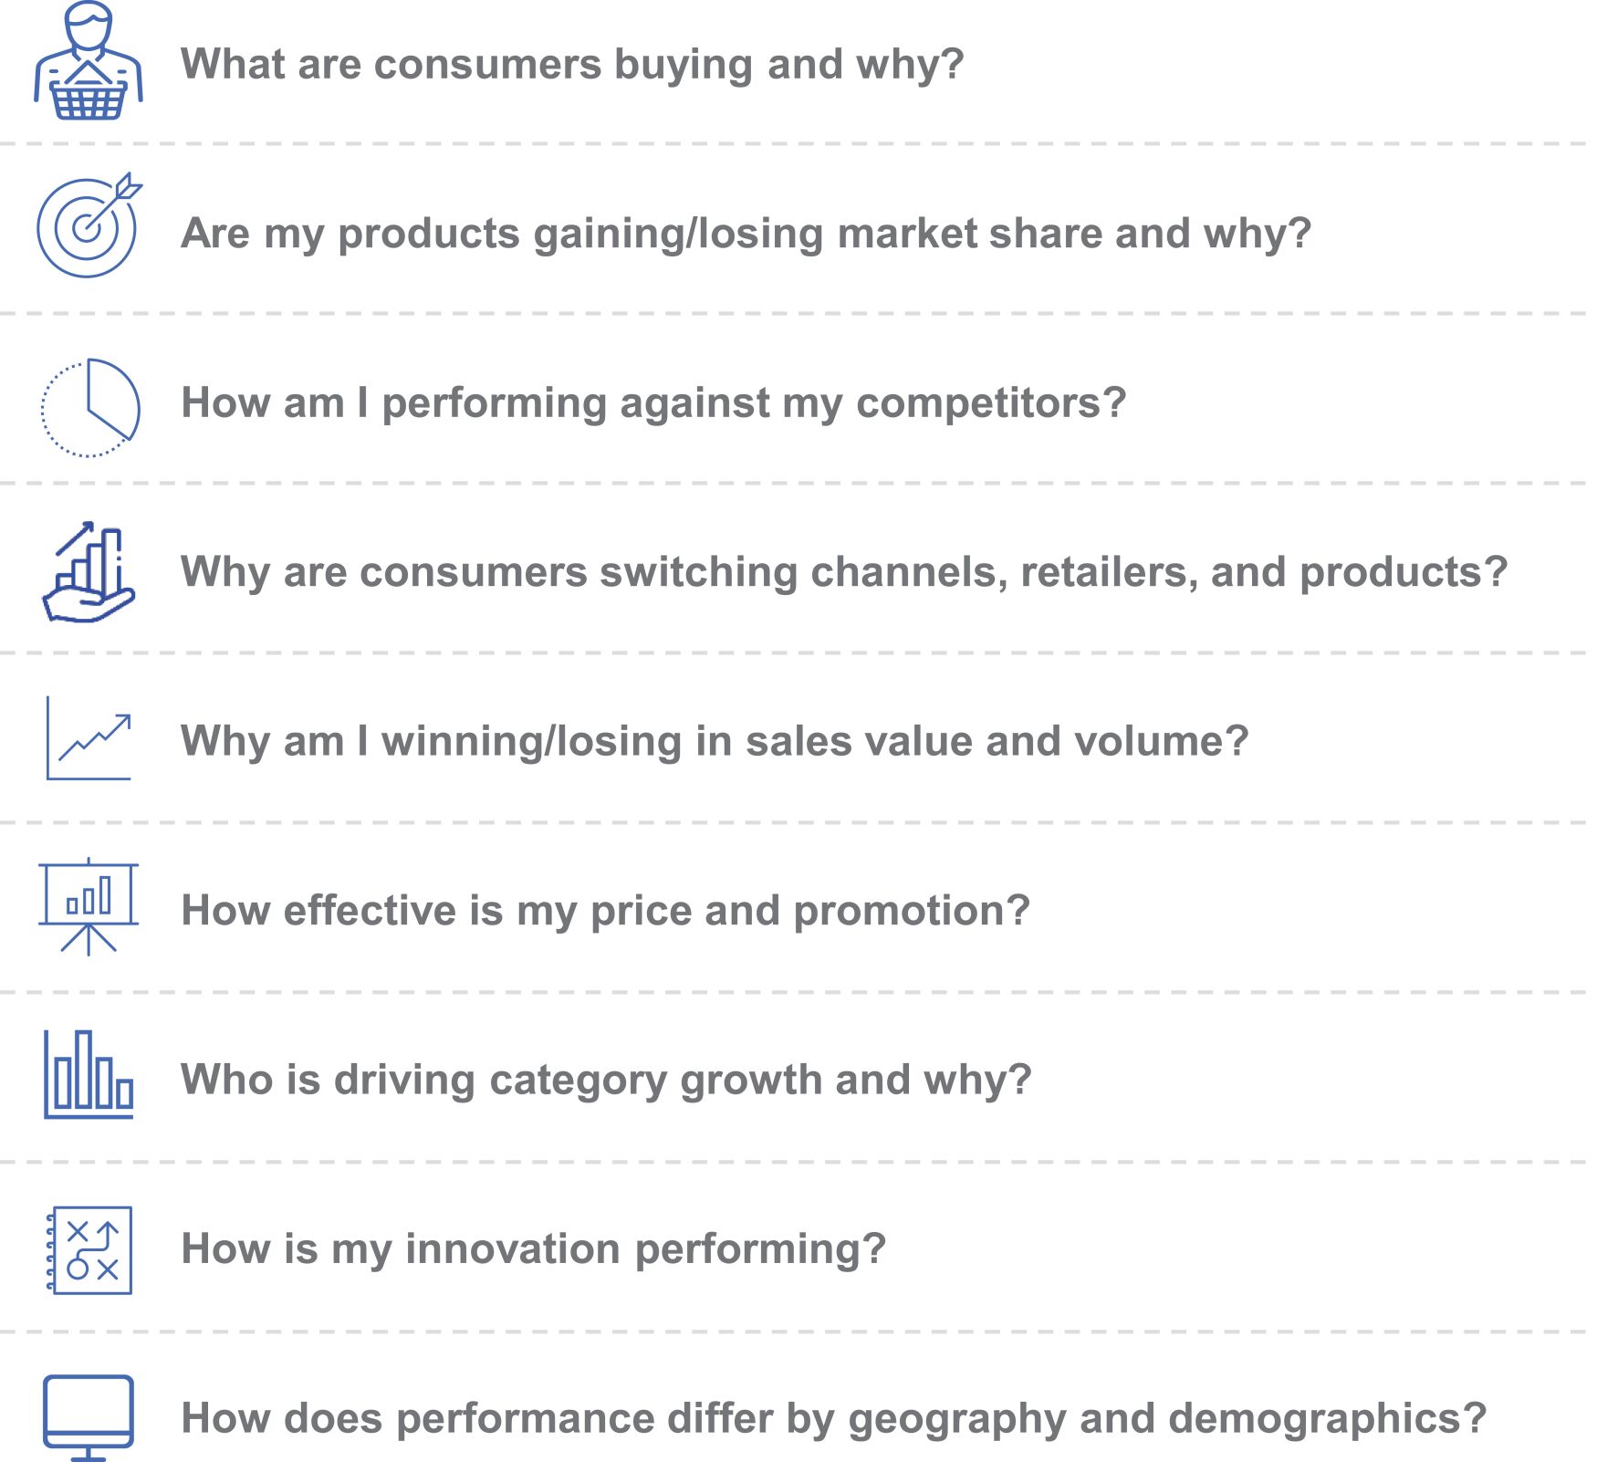Click the dashed divider below competitors question
Image resolution: width=1597 pixels, height=1462 pixels.
tap(794, 483)
